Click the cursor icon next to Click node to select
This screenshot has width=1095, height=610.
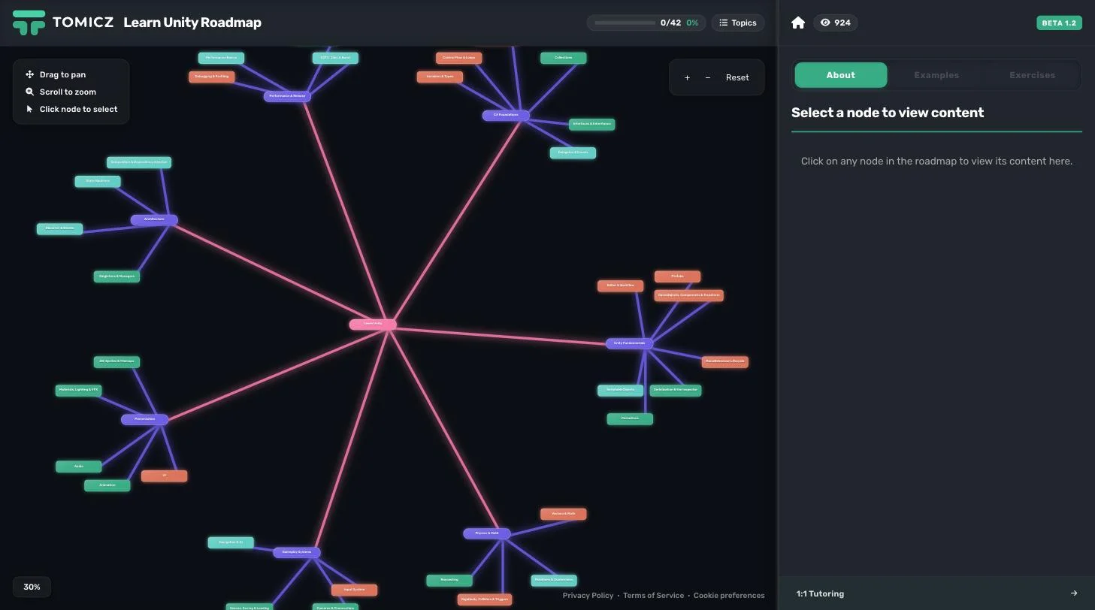pos(30,109)
